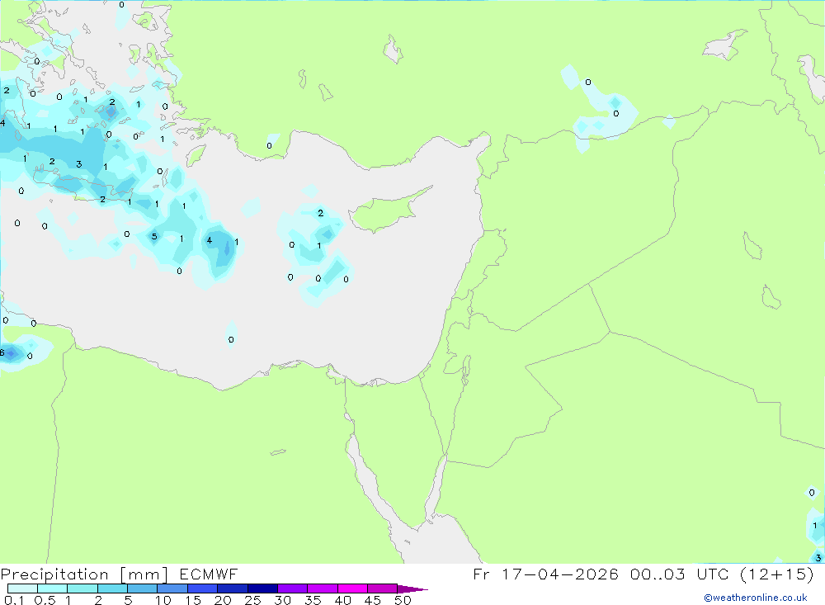The width and height of the screenshot is (825, 605).
Task: Select the palest cyan 0.1–0.5 legend swatch
Action: tap(22, 588)
